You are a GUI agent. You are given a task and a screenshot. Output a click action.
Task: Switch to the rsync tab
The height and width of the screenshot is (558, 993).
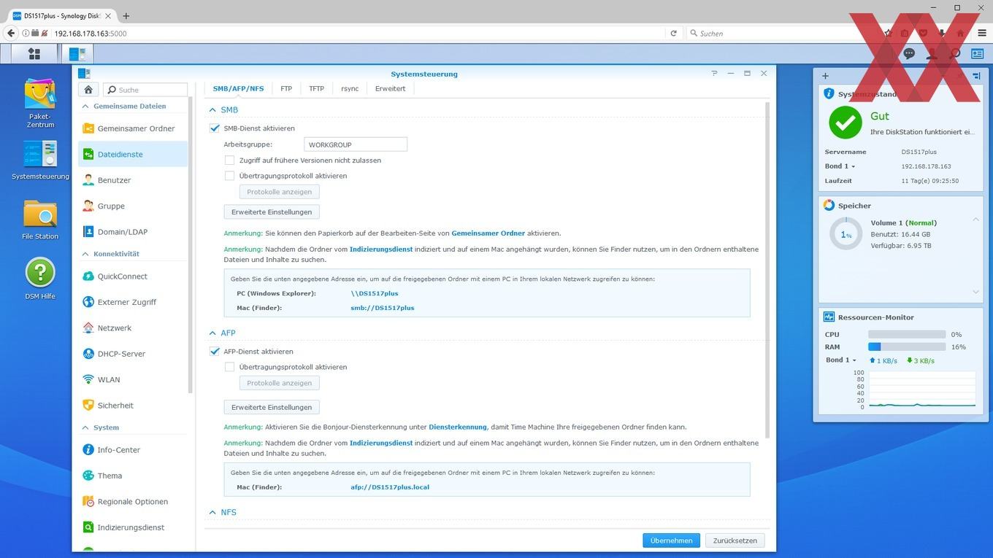(x=350, y=89)
